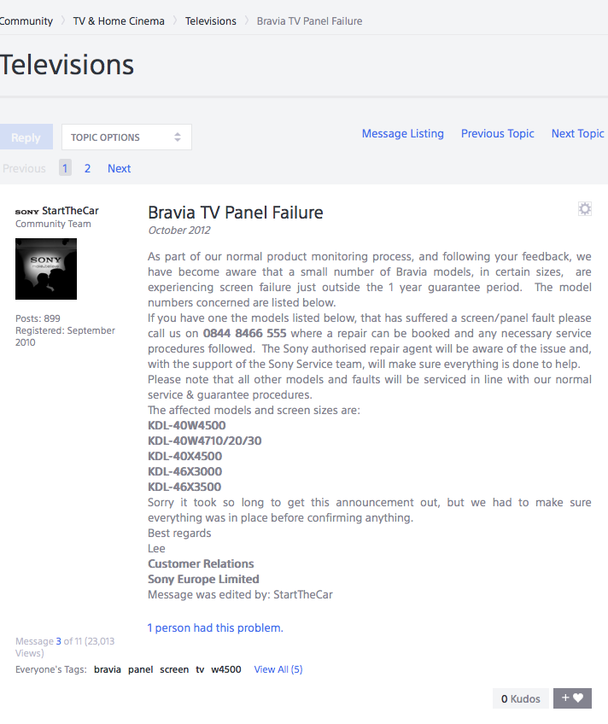Open StartTheCar's avatar image
608x724 pixels.
point(46,269)
